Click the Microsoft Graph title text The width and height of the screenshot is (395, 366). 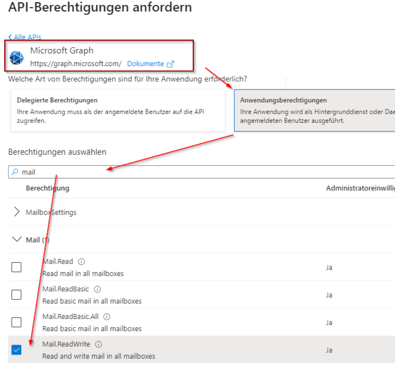(62, 50)
